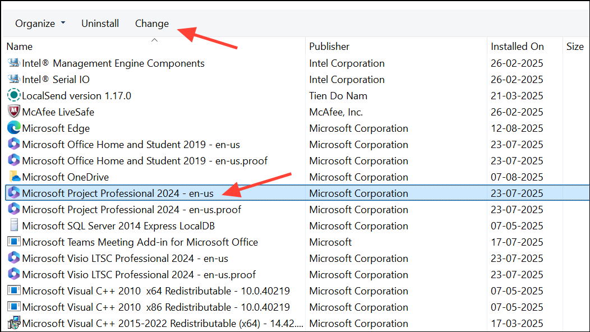Image resolution: width=590 pixels, height=332 pixels.
Task: Click the Office Home and Student 2019 icon
Action: click(x=13, y=144)
